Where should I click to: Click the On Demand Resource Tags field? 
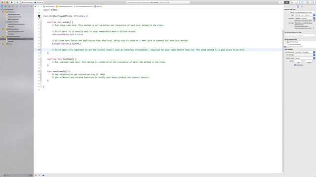[x=300, y=35]
